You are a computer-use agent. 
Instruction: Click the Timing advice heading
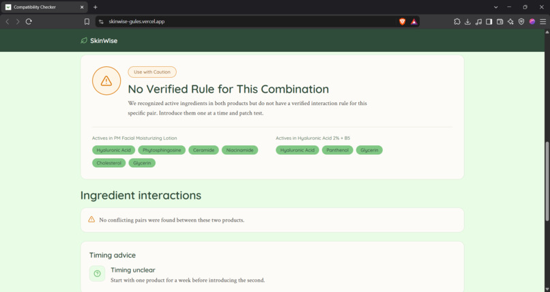pos(112,255)
